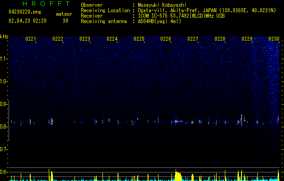Click the 0221 time marker
The image size is (284, 181).
point(31,39)
